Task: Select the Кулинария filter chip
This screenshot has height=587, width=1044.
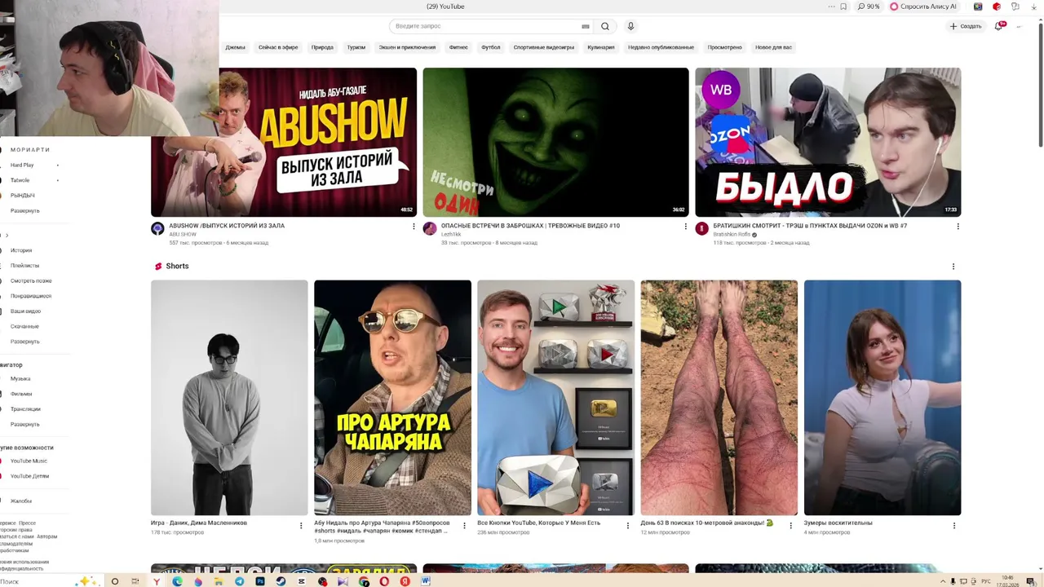Action: pyautogui.click(x=601, y=47)
